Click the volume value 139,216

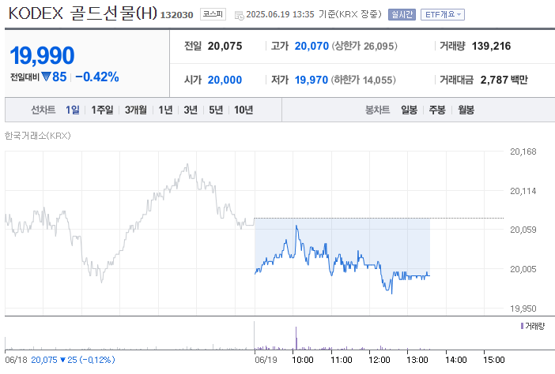pos(491,46)
